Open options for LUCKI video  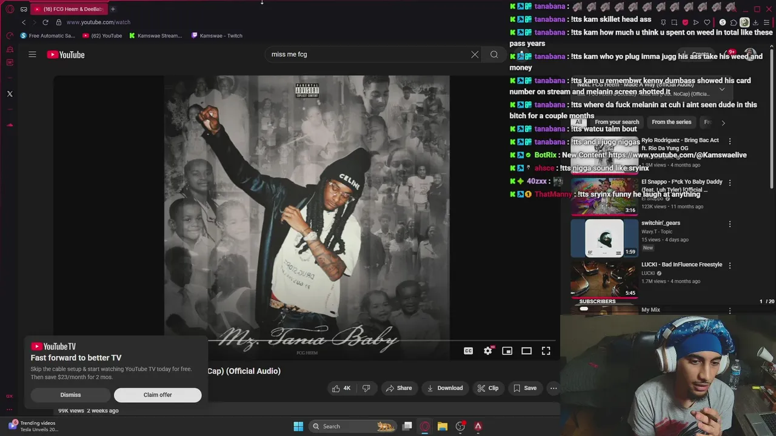click(729, 265)
